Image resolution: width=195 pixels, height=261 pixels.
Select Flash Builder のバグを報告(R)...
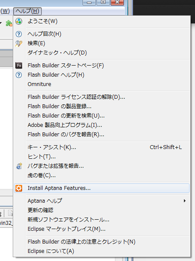[102, 134]
